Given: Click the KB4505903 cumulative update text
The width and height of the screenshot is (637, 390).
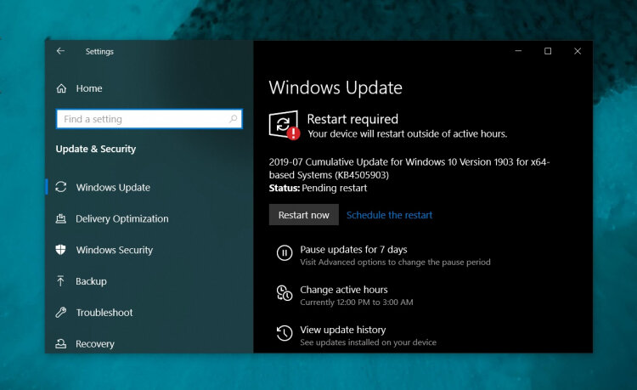Looking at the screenshot, I should point(409,168).
